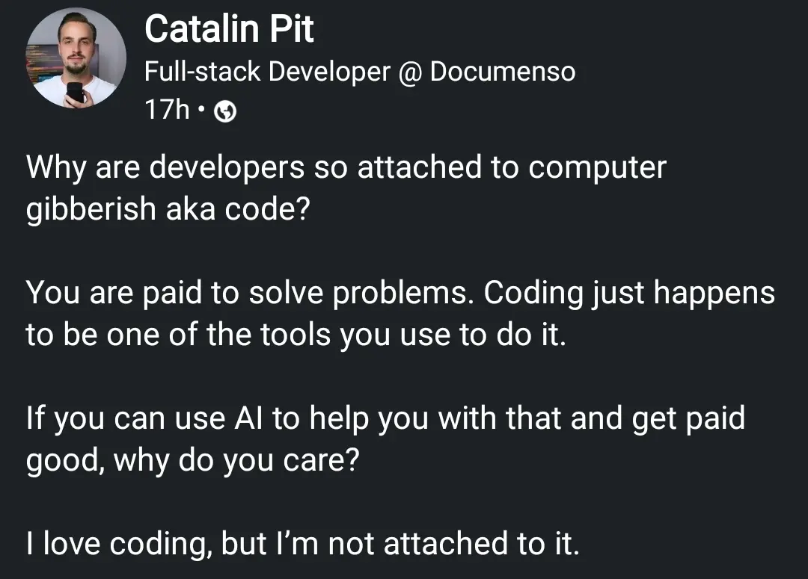Click the sentence "You are paid to solve problems."
Screen dimensions: 808x579
249,293
